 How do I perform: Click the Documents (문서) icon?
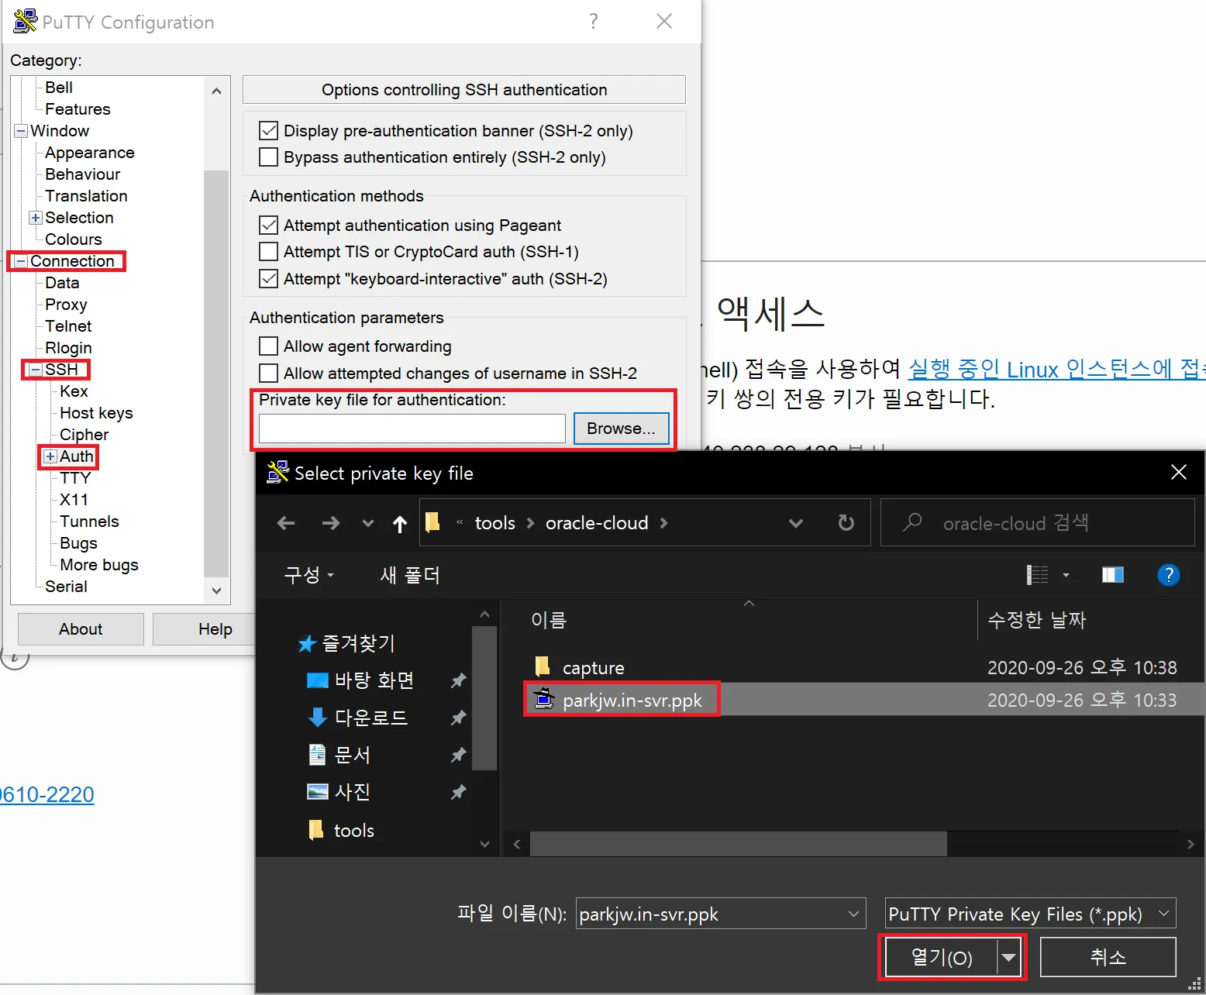click(x=317, y=755)
